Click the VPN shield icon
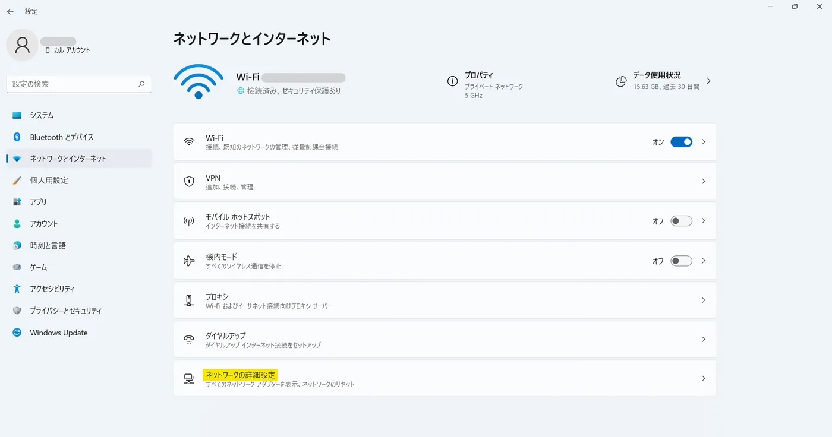Image resolution: width=832 pixels, height=437 pixels. pyautogui.click(x=189, y=182)
